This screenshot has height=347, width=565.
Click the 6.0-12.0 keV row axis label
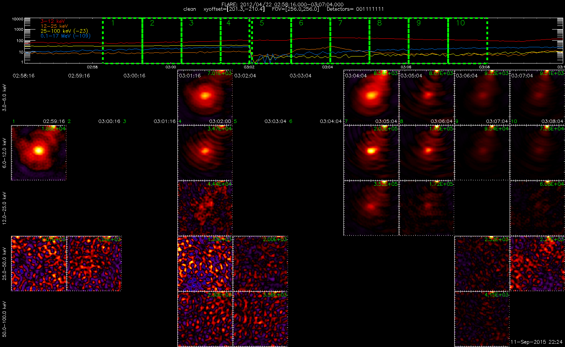click(x=4, y=153)
